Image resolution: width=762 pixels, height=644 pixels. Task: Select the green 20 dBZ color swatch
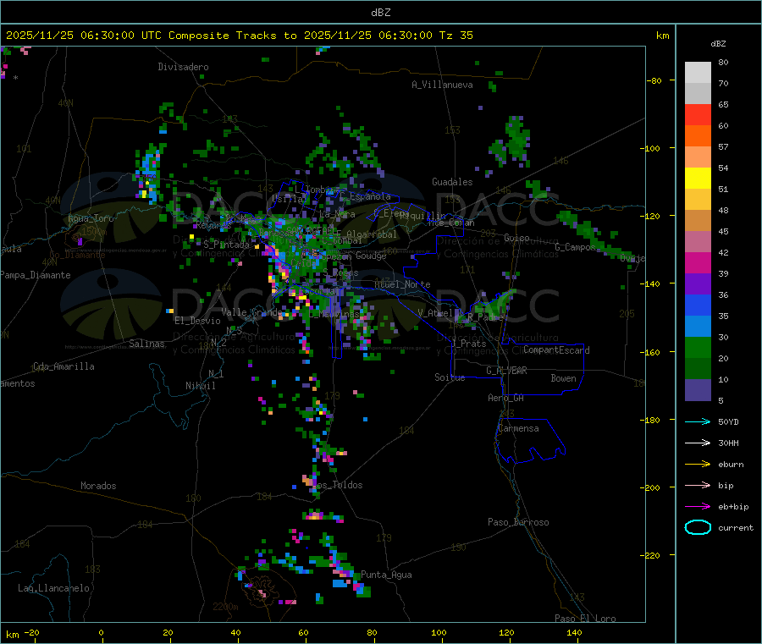[x=698, y=348]
